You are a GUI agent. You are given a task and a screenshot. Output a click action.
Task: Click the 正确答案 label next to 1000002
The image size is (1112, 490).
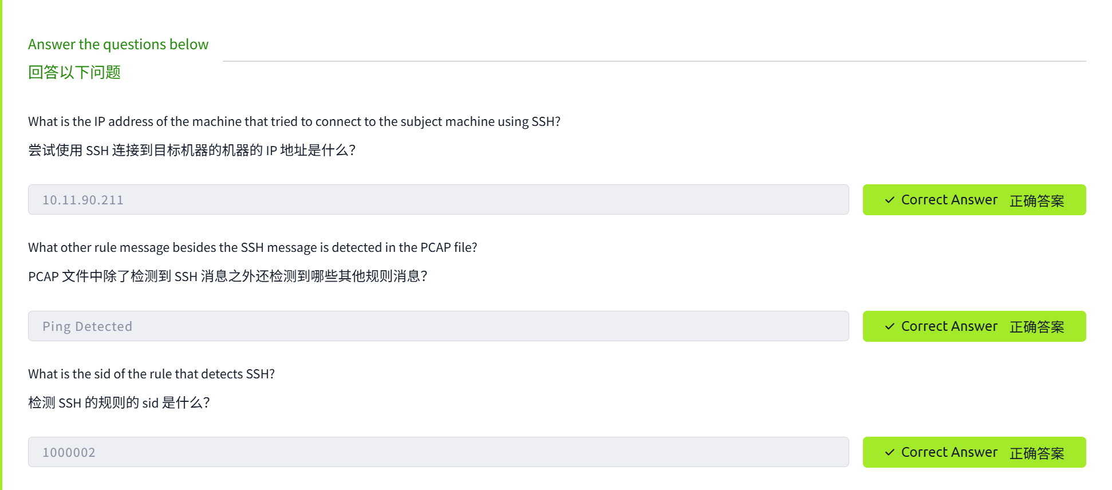tap(1036, 453)
